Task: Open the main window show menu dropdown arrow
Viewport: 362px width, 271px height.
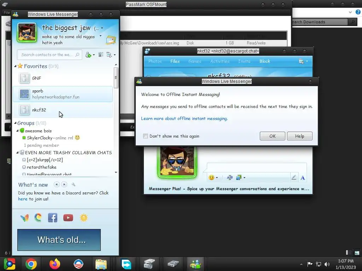Action: (115, 55)
